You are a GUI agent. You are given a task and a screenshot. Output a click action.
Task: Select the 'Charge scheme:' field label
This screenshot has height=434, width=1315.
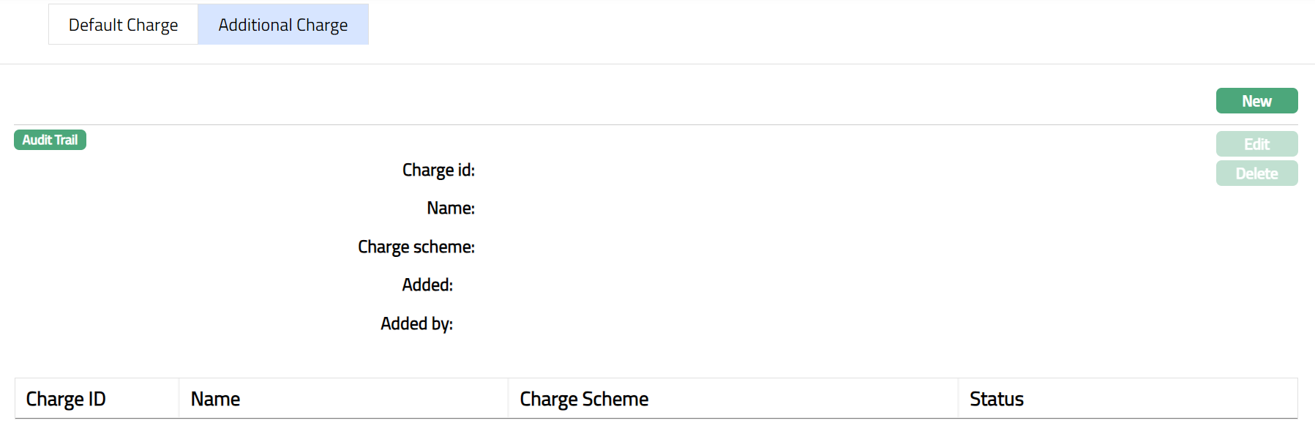click(416, 247)
